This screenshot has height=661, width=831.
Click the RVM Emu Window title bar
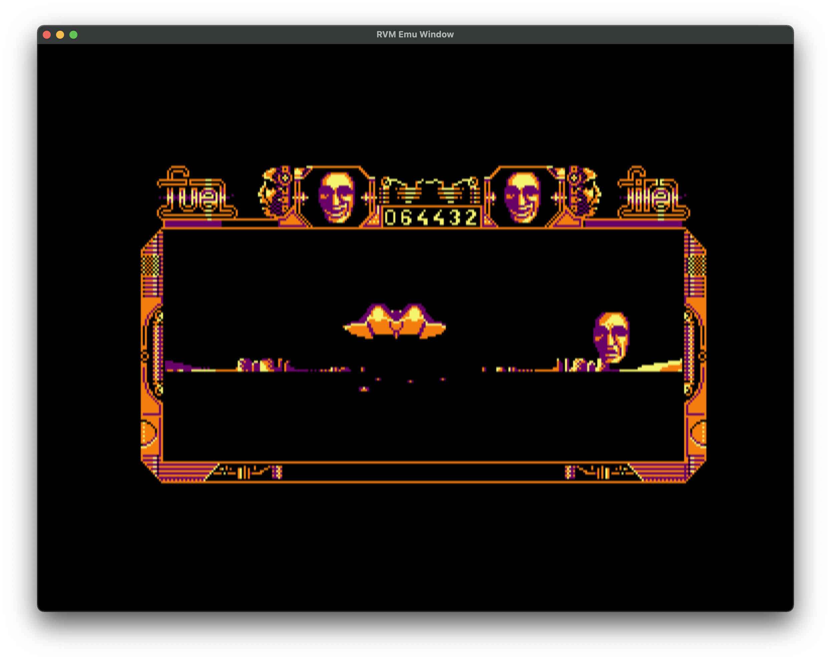[415, 34]
